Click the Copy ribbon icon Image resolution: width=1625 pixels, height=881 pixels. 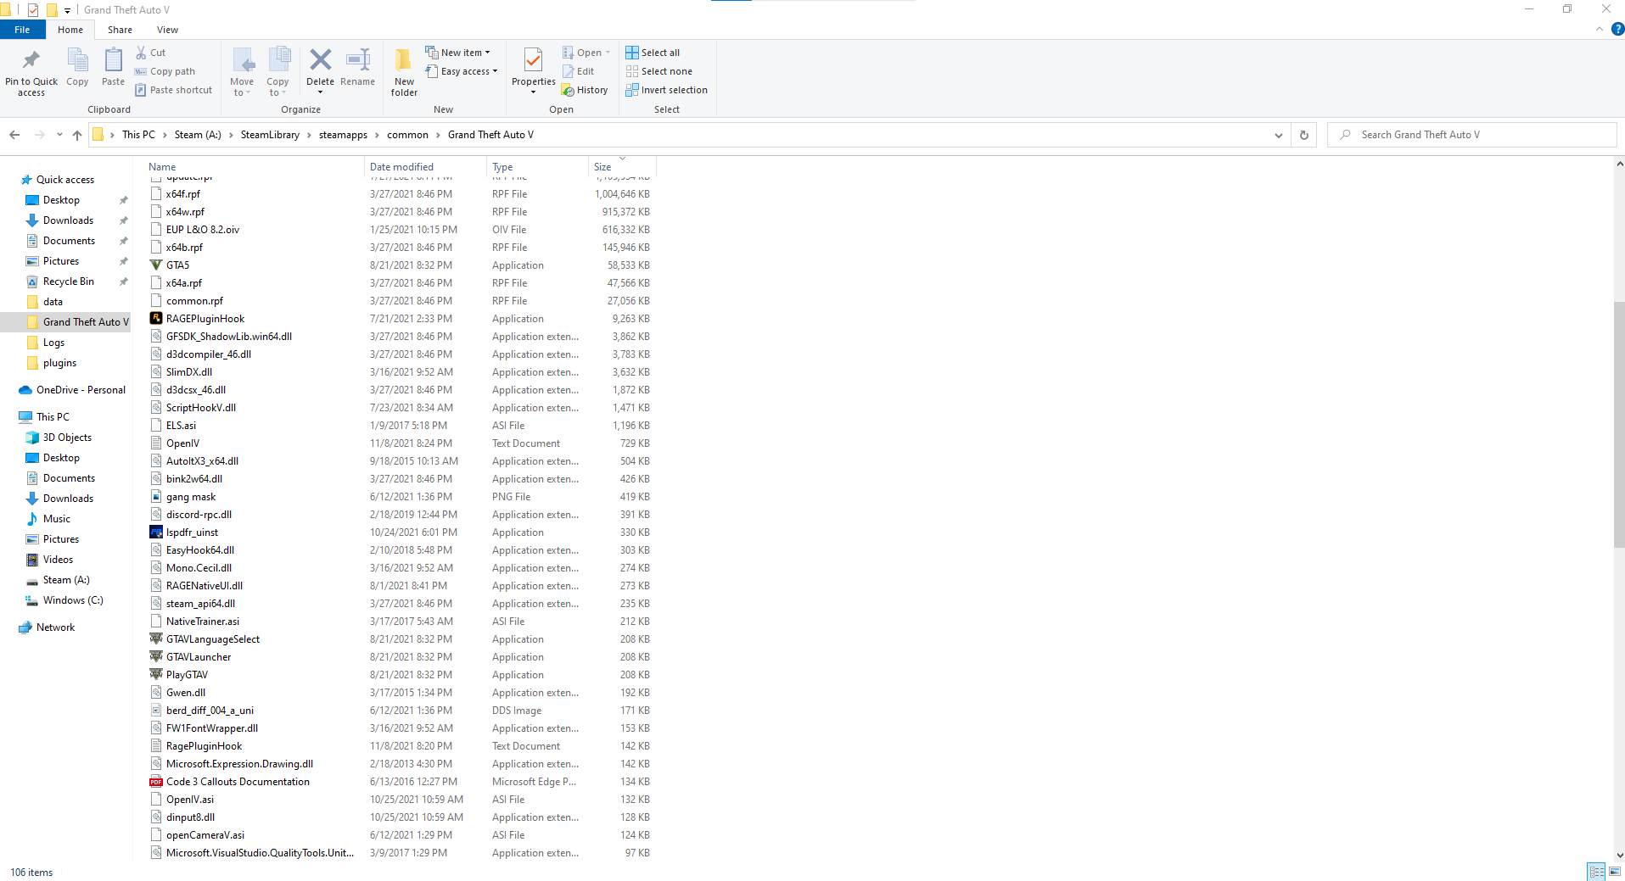pyautogui.click(x=77, y=60)
